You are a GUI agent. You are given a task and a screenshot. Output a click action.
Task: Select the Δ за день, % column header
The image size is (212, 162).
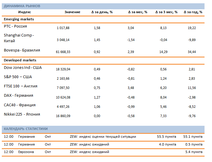[x=102, y=12]
